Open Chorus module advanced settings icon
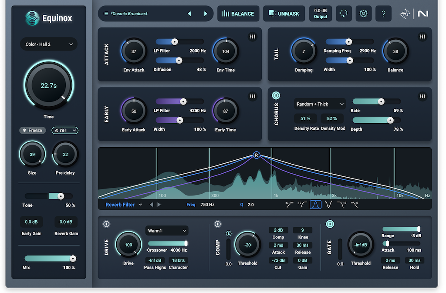 pyautogui.click(x=422, y=97)
